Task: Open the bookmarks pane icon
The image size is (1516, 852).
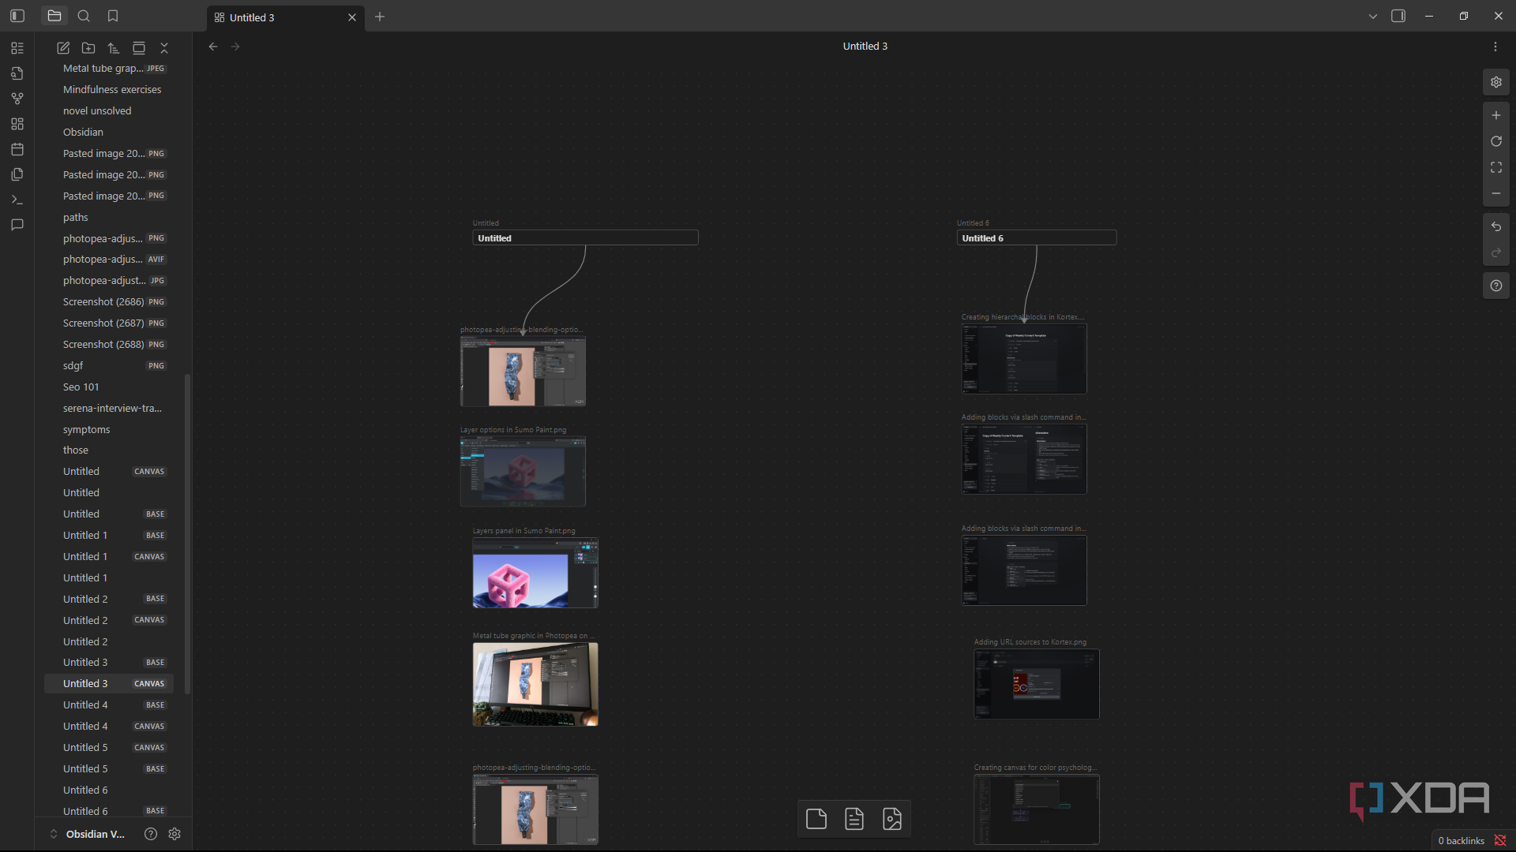Action: (113, 16)
